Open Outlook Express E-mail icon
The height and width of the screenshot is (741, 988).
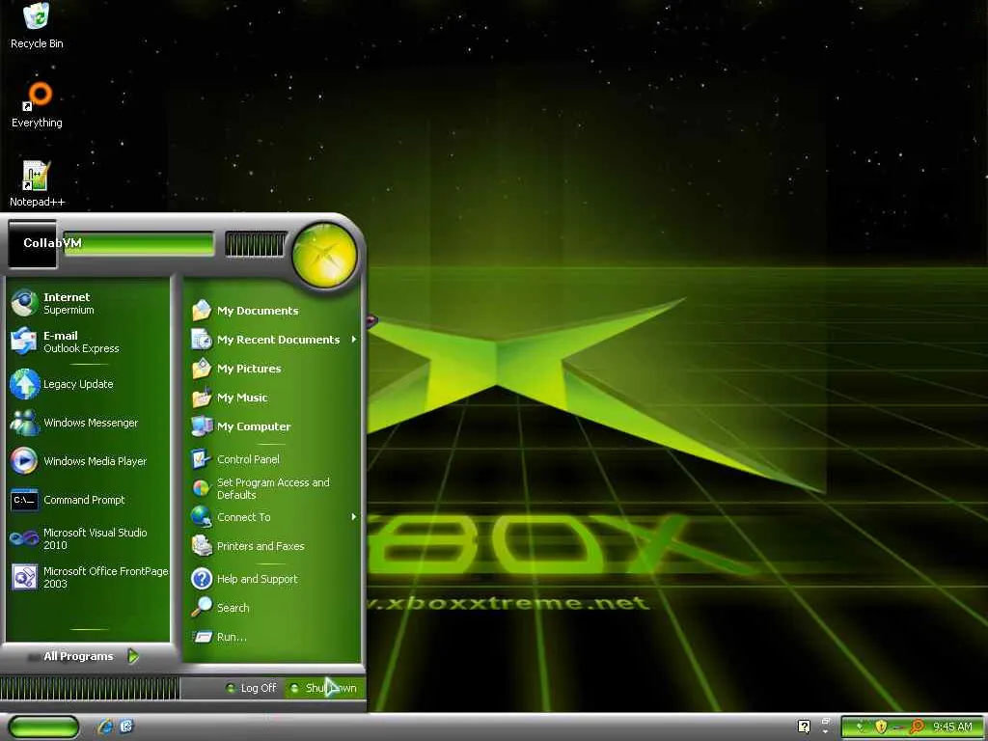coord(24,342)
